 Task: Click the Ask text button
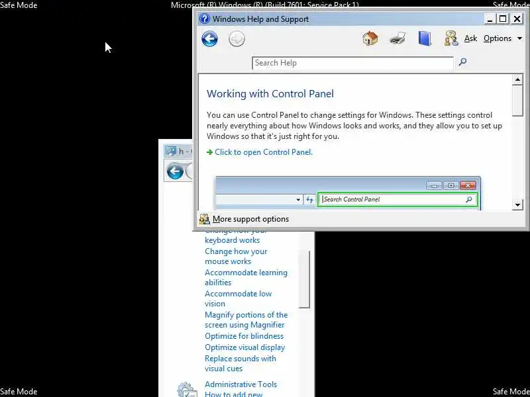pos(470,38)
